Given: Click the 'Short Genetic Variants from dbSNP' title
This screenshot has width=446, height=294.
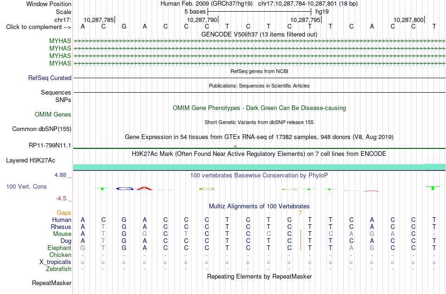Looking at the screenshot, I should tap(259, 122).
